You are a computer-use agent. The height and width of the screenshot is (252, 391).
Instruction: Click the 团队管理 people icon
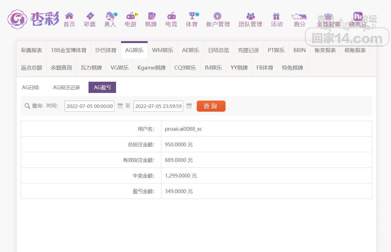250,16
